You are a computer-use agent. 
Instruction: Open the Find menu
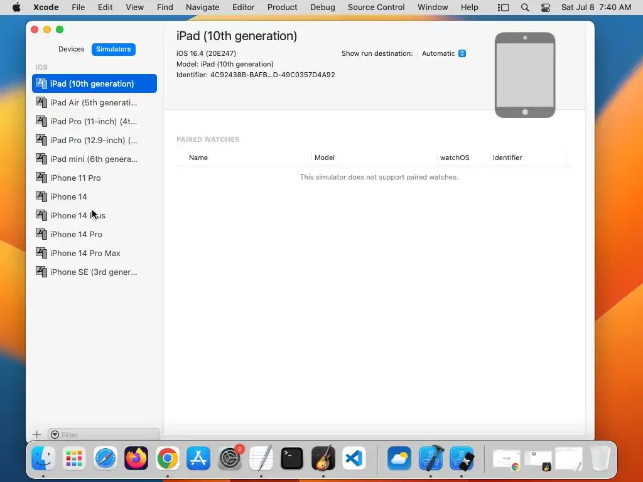(x=165, y=8)
